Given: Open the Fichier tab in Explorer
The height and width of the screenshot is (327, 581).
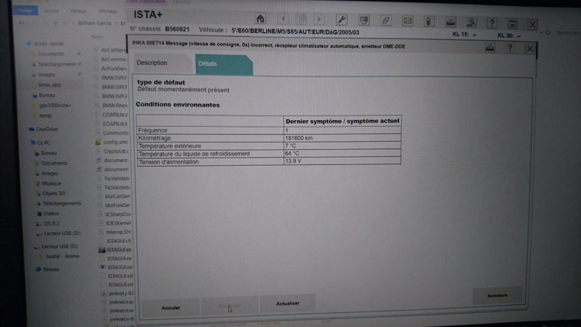Looking at the screenshot, I should coord(25,10).
